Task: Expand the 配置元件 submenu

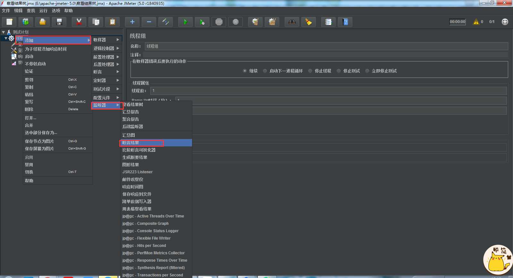Action: pyautogui.click(x=107, y=98)
